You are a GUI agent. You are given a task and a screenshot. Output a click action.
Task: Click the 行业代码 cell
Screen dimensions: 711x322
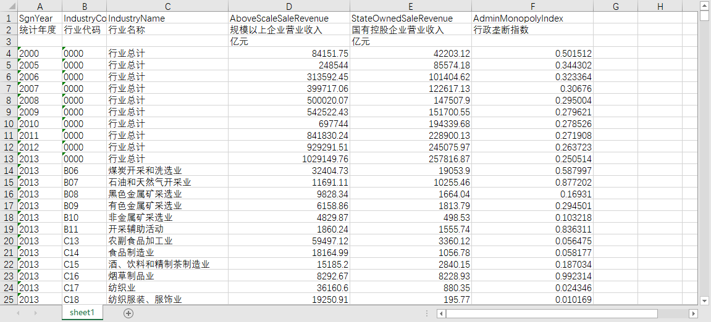pyautogui.click(x=85, y=30)
